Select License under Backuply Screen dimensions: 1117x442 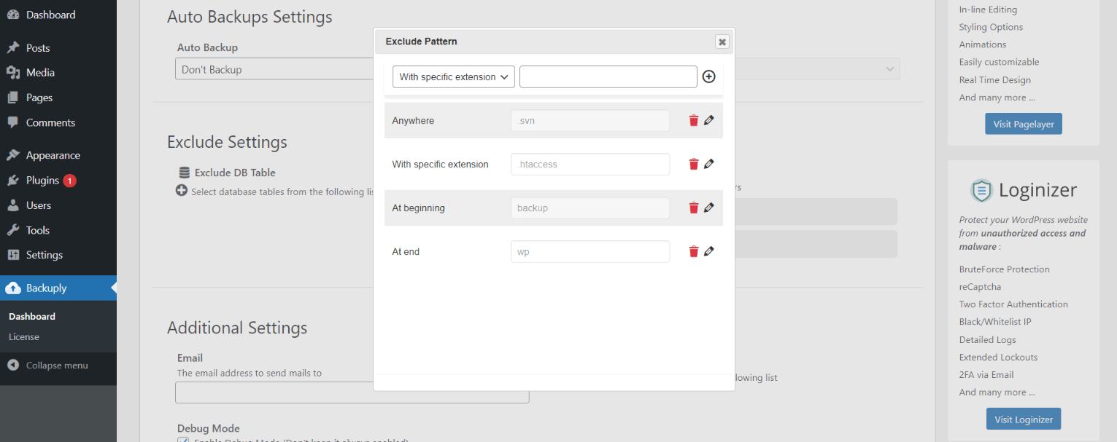pyautogui.click(x=24, y=336)
